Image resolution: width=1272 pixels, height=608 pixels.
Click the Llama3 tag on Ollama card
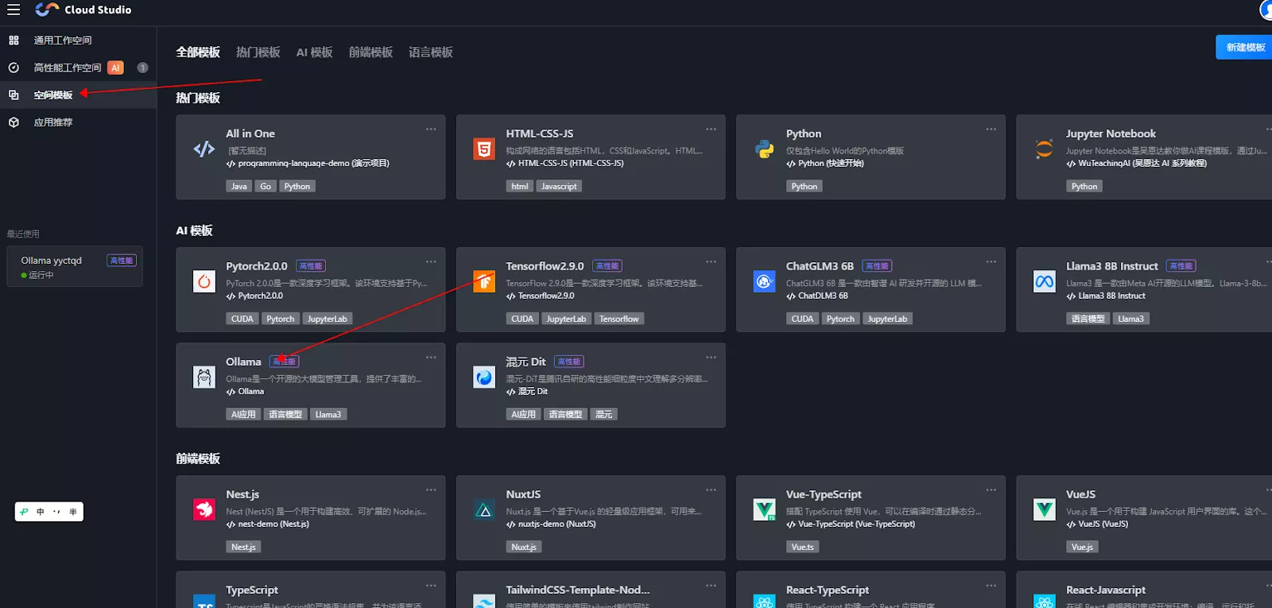(328, 414)
